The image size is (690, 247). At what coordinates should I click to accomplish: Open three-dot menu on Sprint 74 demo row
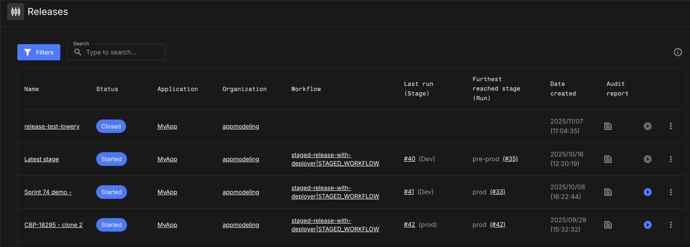[x=671, y=192]
